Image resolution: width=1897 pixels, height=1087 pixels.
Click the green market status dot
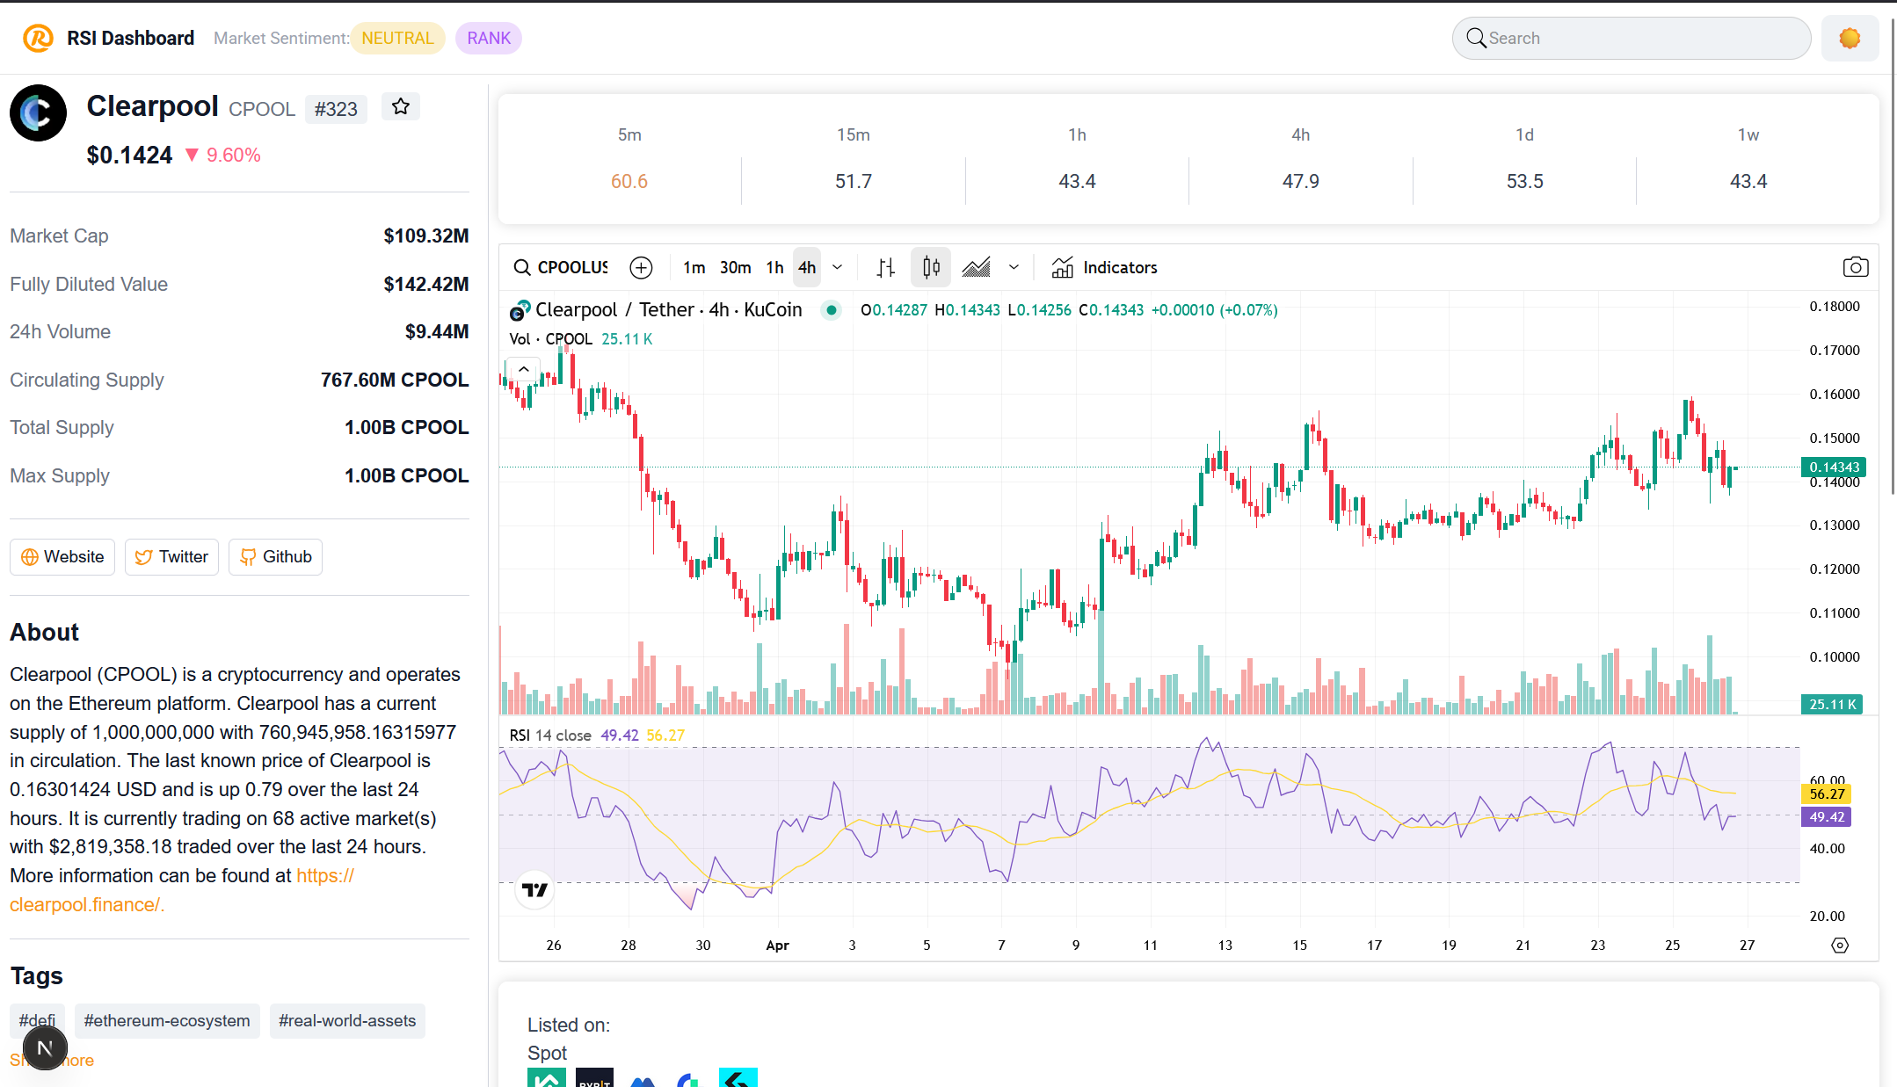pos(831,310)
